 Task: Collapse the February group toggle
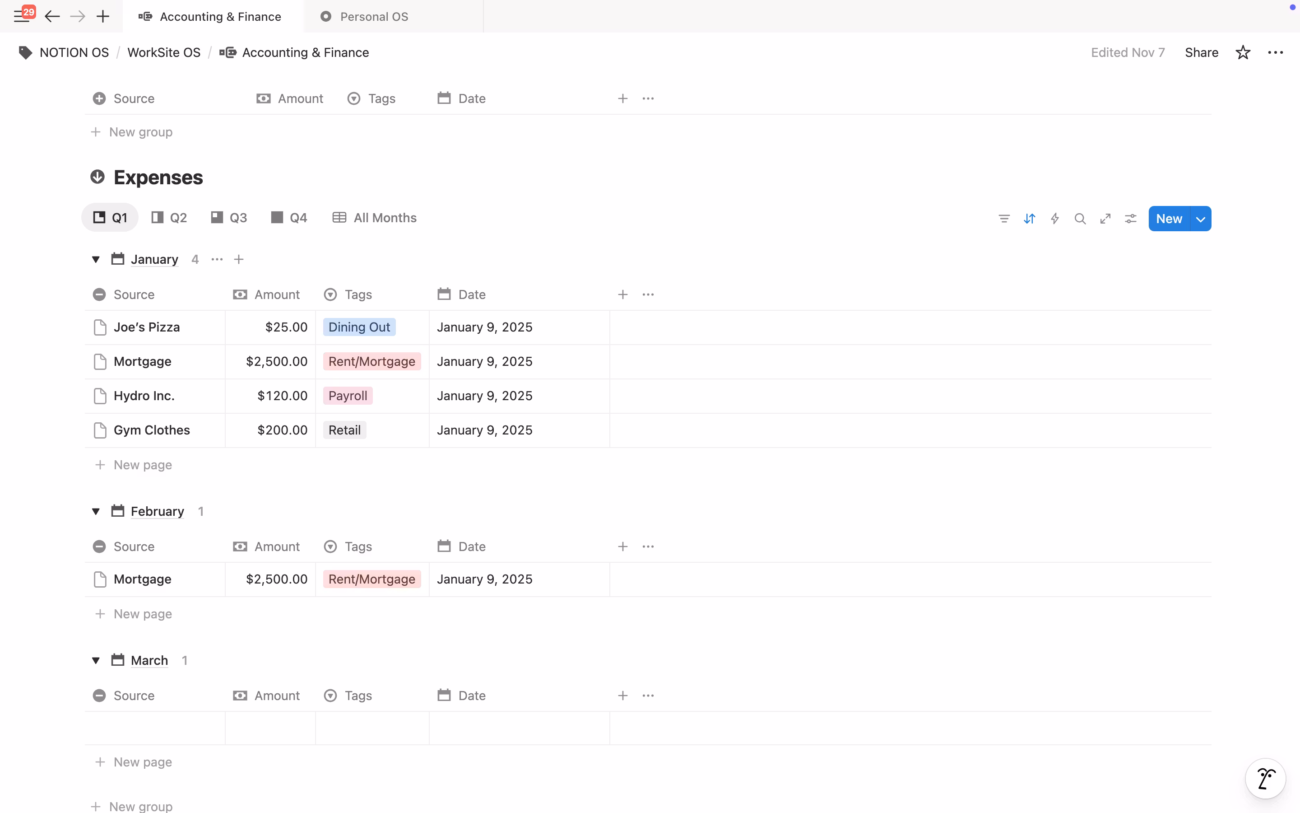[x=96, y=511]
